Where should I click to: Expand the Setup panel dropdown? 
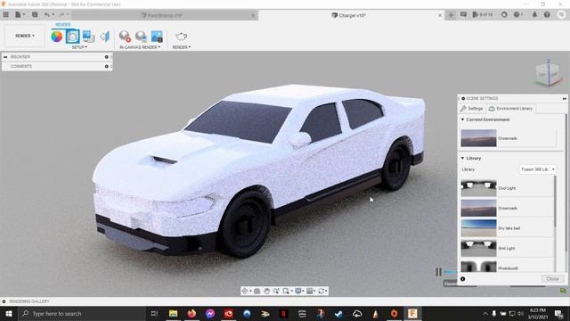coord(79,47)
